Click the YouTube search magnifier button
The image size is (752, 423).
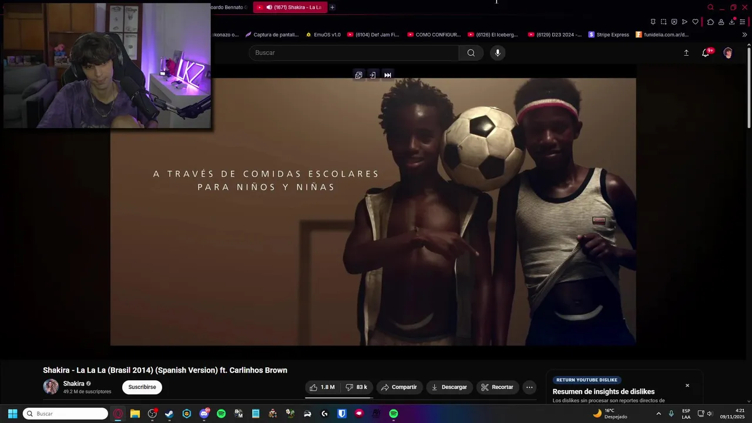[471, 53]
